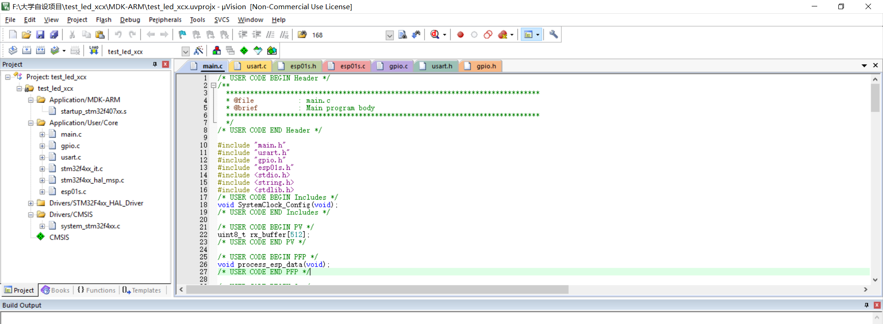The image size is (883, 324).
Task: Click the Enable/Disable breakpoint circle icon
Action: point(474,34)
